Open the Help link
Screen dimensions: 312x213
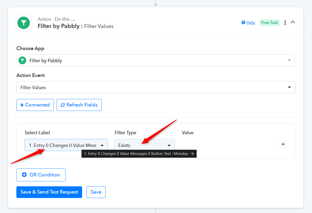tap(251, 23)
